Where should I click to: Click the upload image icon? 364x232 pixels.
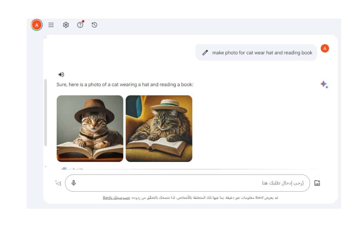[317, 183]
